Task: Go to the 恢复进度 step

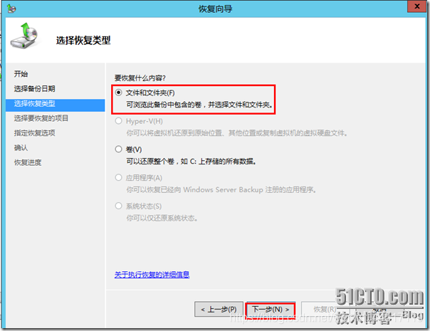Action: pyautogui.click(x=28, y=162)
